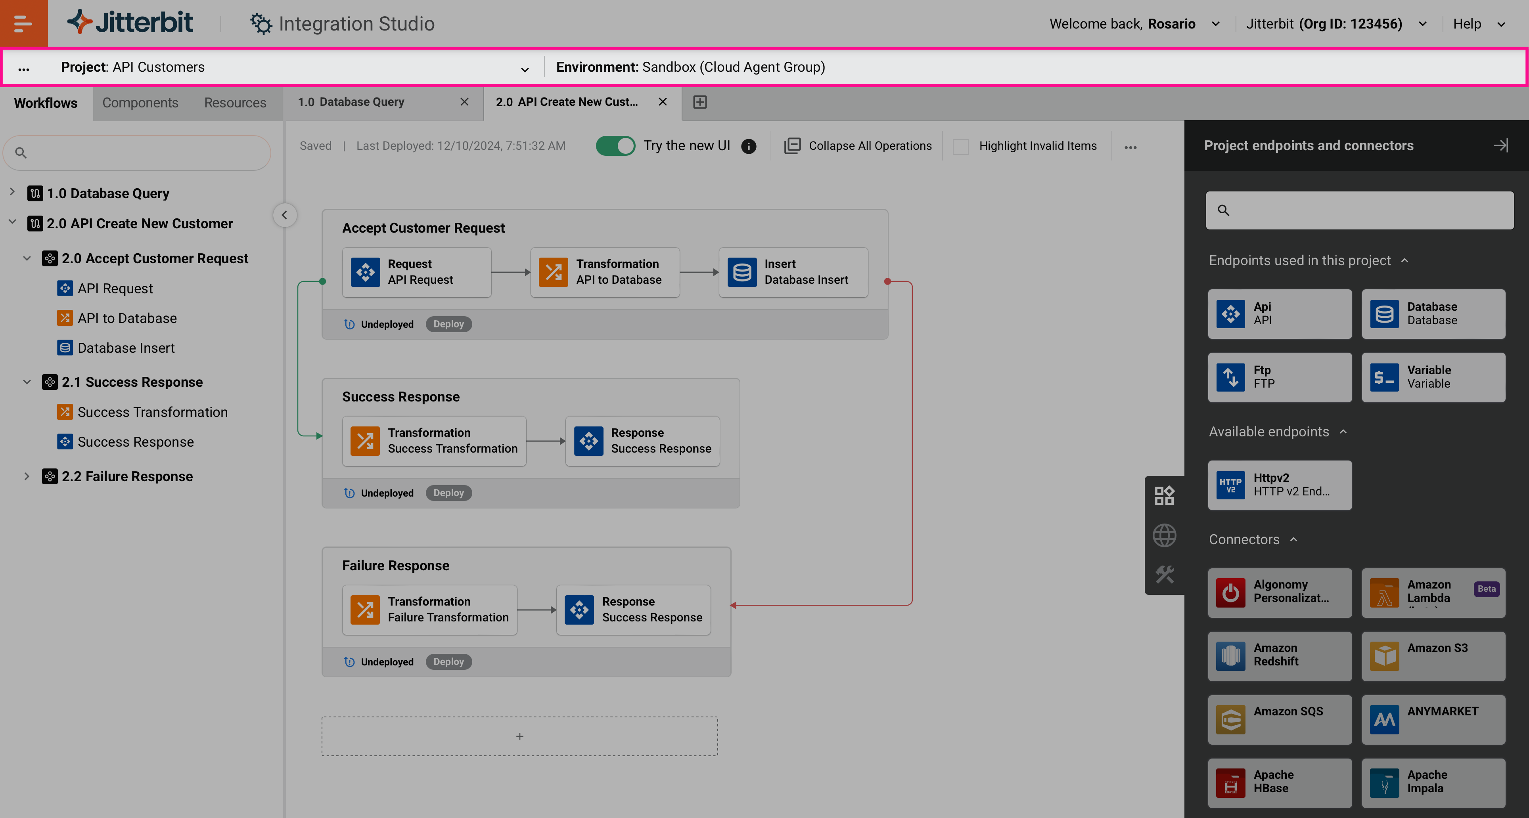Open the Amazon S3 connector
The width and height of the screenshot is (1529, 818).
click(x=1433, y=656)
